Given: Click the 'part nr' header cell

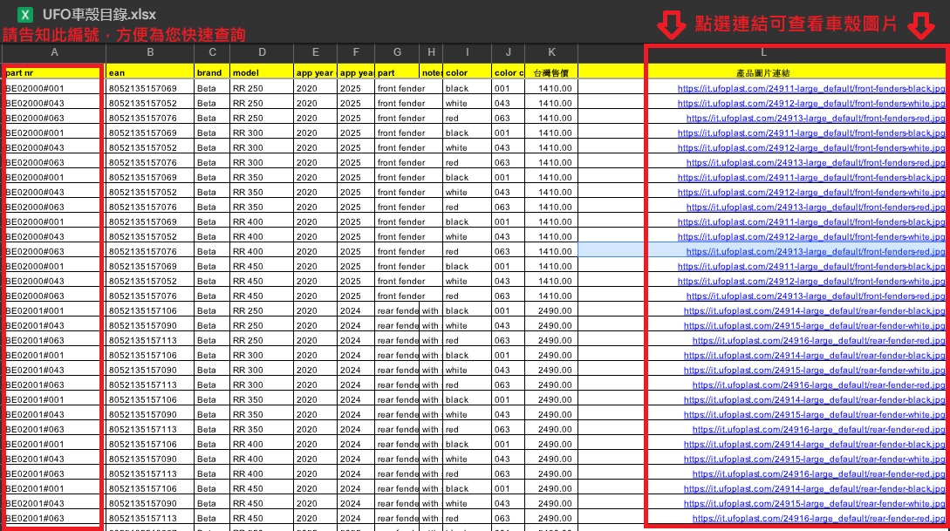Looking at the screenshot, I should 54,72.
